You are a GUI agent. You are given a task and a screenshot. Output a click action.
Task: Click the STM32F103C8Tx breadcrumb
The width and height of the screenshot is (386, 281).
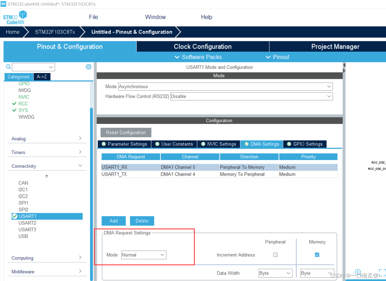[x=55, y=32]
